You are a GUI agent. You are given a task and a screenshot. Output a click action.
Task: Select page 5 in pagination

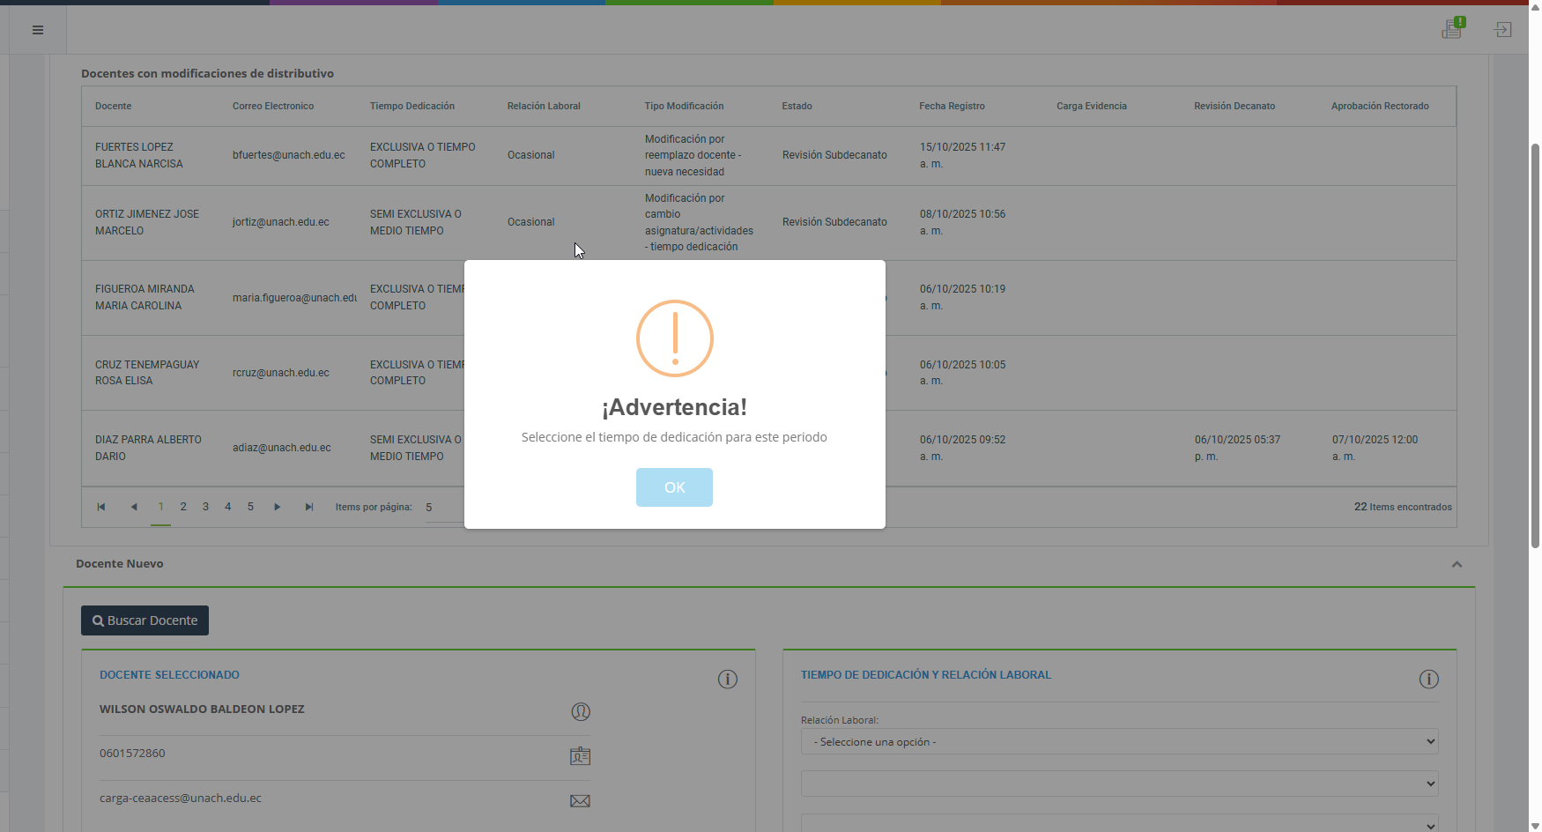(250, 507)
